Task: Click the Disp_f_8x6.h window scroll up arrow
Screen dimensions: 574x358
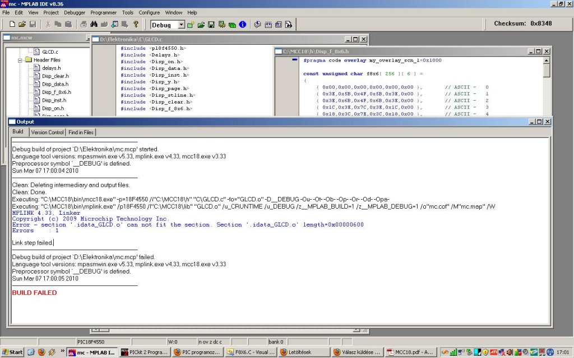Action: pos(546,60)
